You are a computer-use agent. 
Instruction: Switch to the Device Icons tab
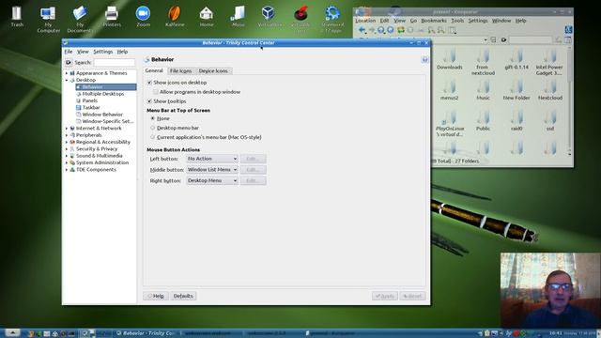[213, 71]
